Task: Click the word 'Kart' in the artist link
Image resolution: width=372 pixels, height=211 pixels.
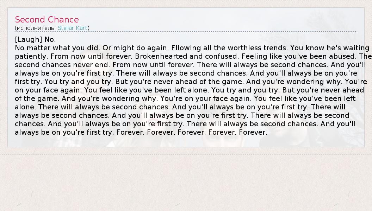Action: click(80, 28)
